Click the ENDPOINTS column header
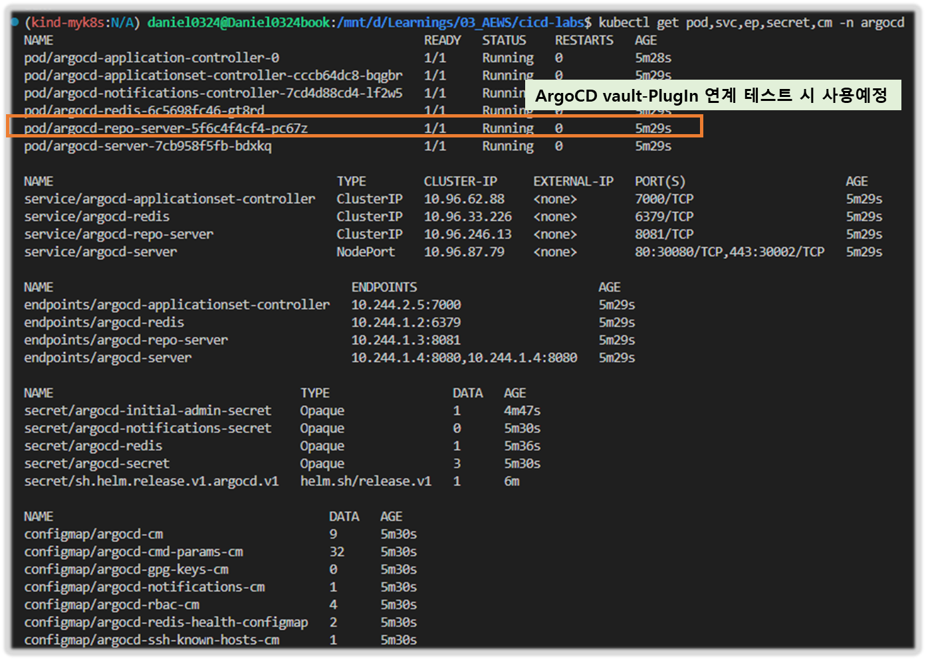The height and width of the screenshot is (660, 926). click(384, 287)
